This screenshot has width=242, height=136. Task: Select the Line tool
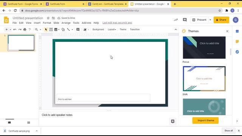point(68,29)
